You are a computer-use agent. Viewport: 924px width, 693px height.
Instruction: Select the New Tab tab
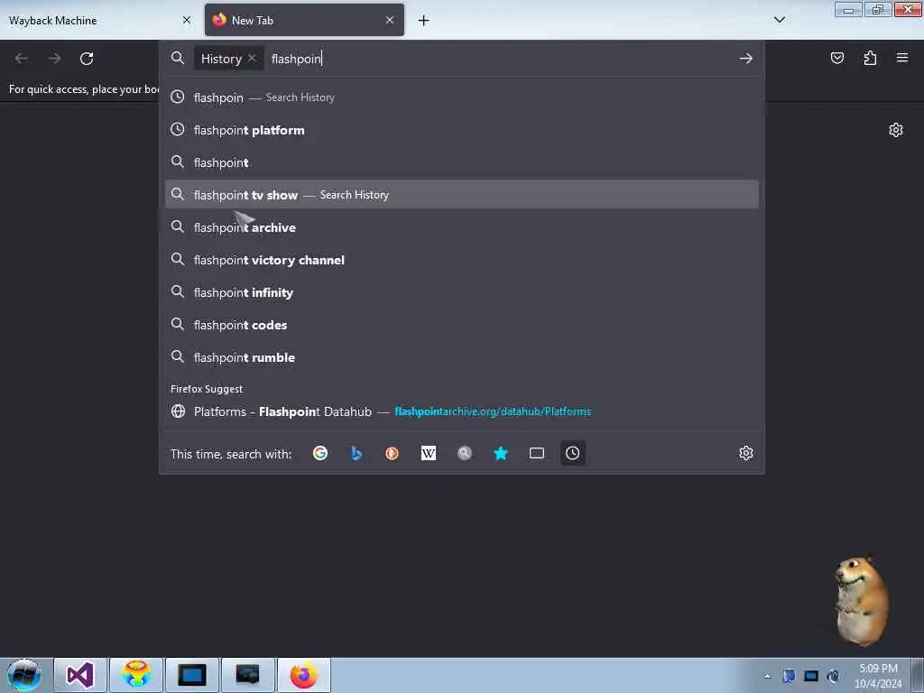click(304, 20)
